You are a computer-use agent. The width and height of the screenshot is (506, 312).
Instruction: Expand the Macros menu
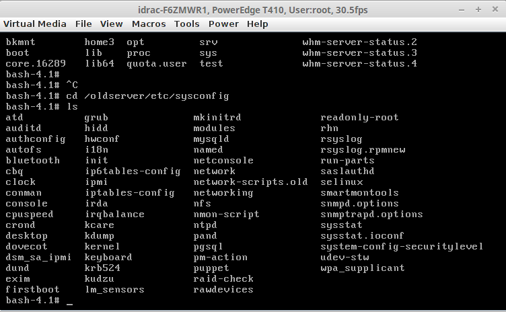pos(149,24)
